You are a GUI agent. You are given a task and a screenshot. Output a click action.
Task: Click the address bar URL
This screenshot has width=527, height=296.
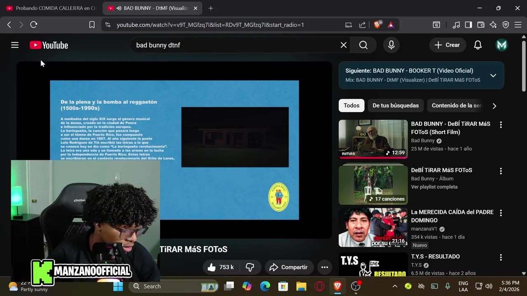click(210, 25)
